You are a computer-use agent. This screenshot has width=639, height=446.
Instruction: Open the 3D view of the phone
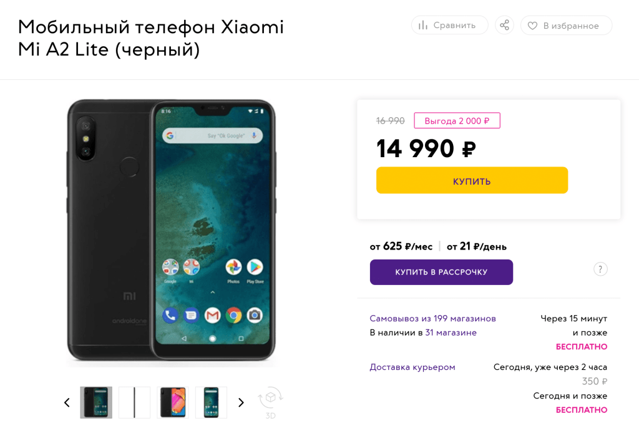270,403
